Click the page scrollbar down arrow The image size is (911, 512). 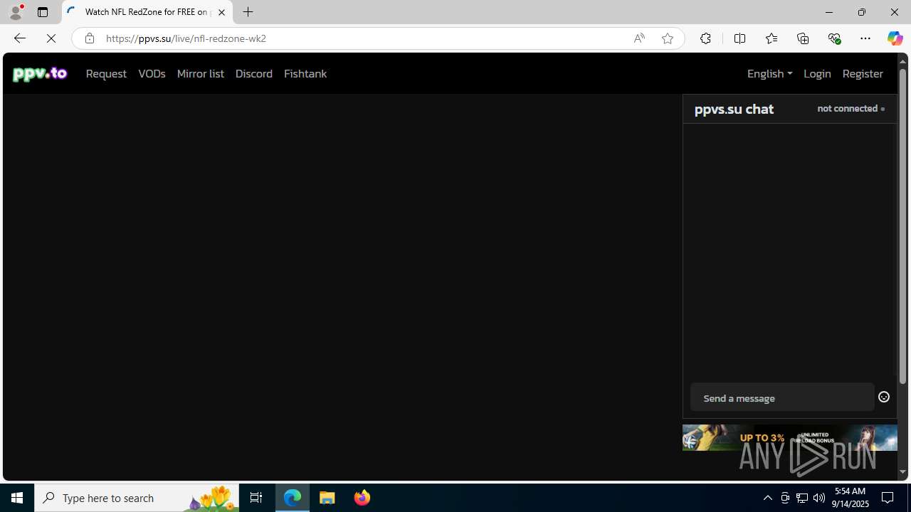pyautogui.click(x=902, y=471)
